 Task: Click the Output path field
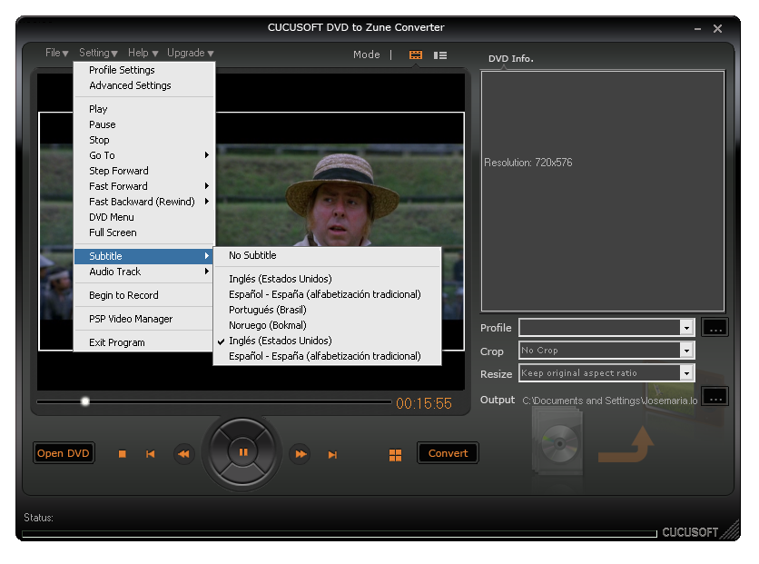point(609,401)
